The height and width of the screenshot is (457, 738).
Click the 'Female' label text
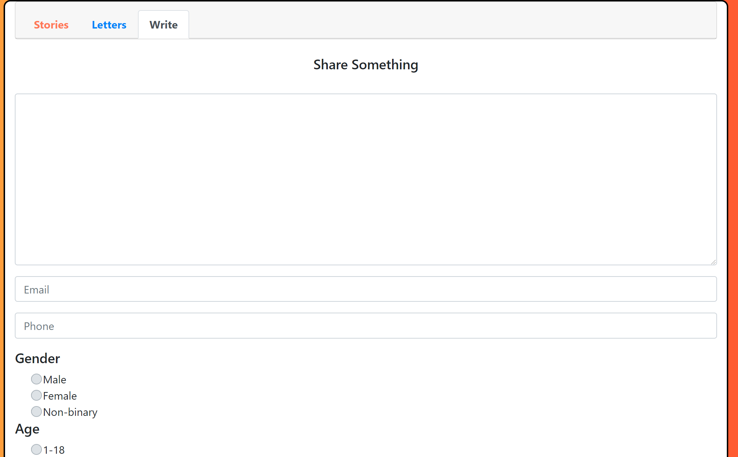point(60,396)
